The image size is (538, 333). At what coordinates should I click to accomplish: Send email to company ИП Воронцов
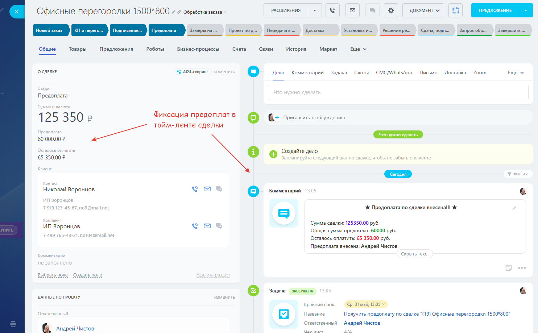[207, 226]
